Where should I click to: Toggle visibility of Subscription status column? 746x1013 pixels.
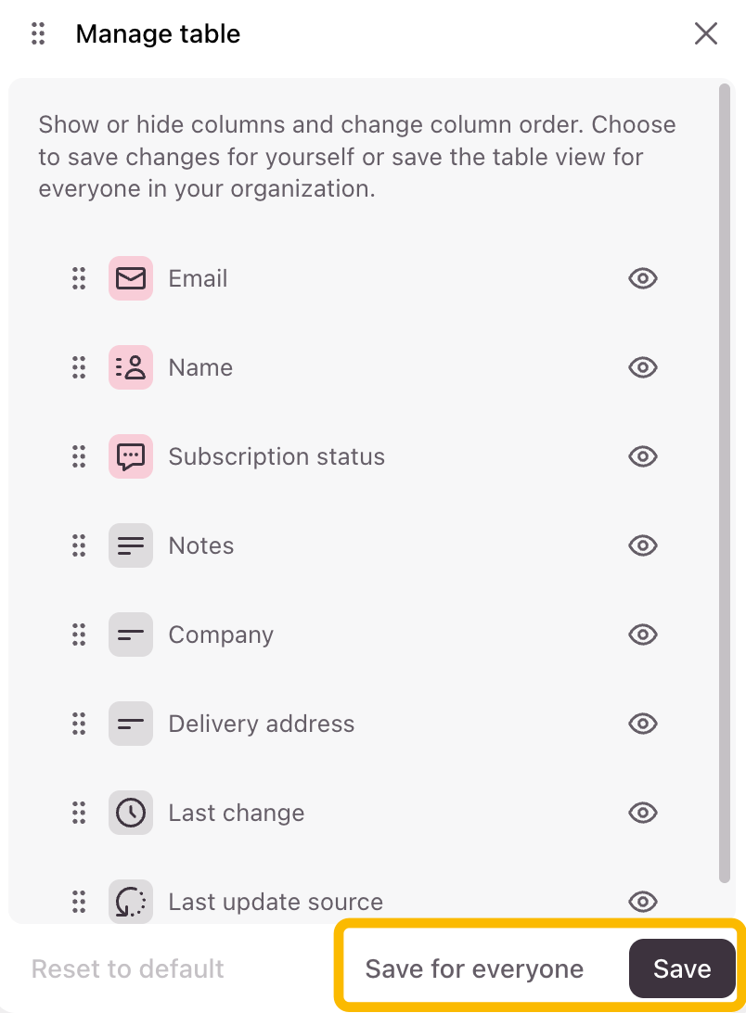pos(643,456)
